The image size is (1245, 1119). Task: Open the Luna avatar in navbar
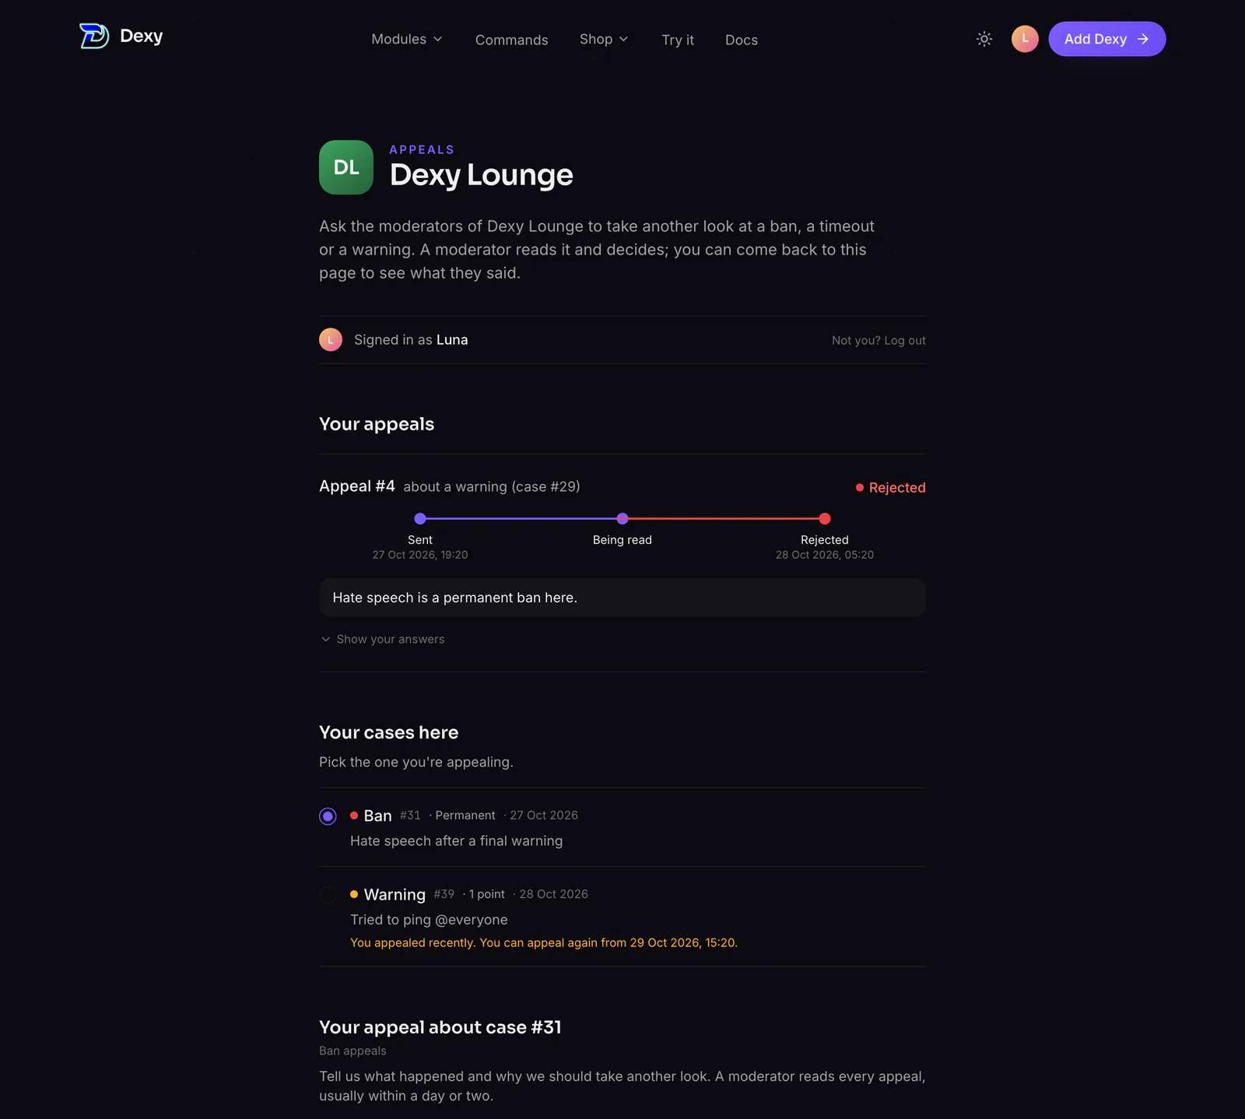pyautogui.click(x=1025, y=39)
